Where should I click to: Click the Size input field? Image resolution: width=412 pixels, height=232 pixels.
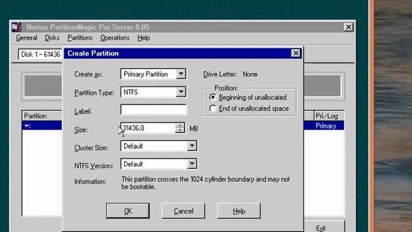[148, 128]
